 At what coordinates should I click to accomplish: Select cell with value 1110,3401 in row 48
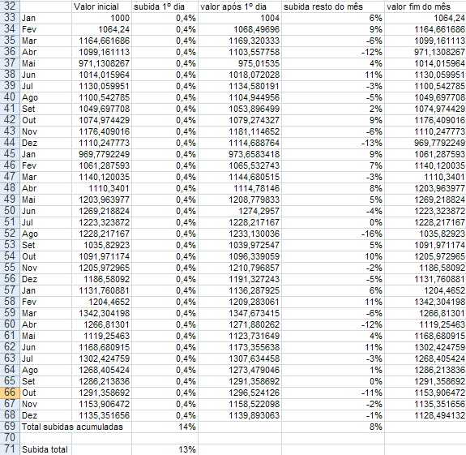pos(101,188)
